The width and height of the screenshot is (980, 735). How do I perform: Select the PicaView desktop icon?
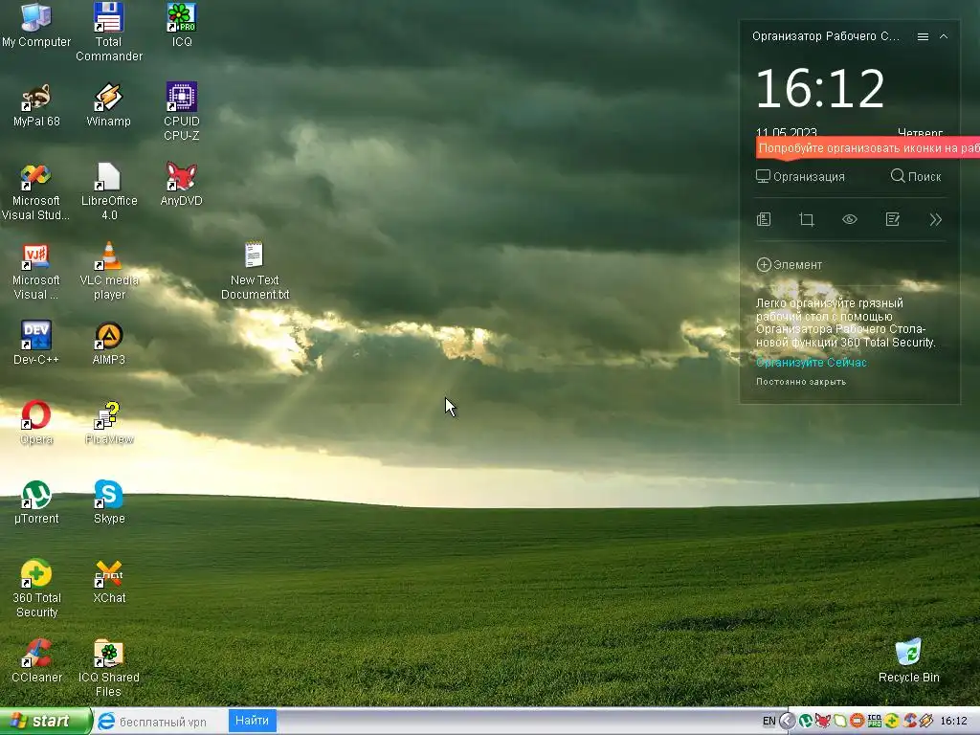(x=109, y=423)
